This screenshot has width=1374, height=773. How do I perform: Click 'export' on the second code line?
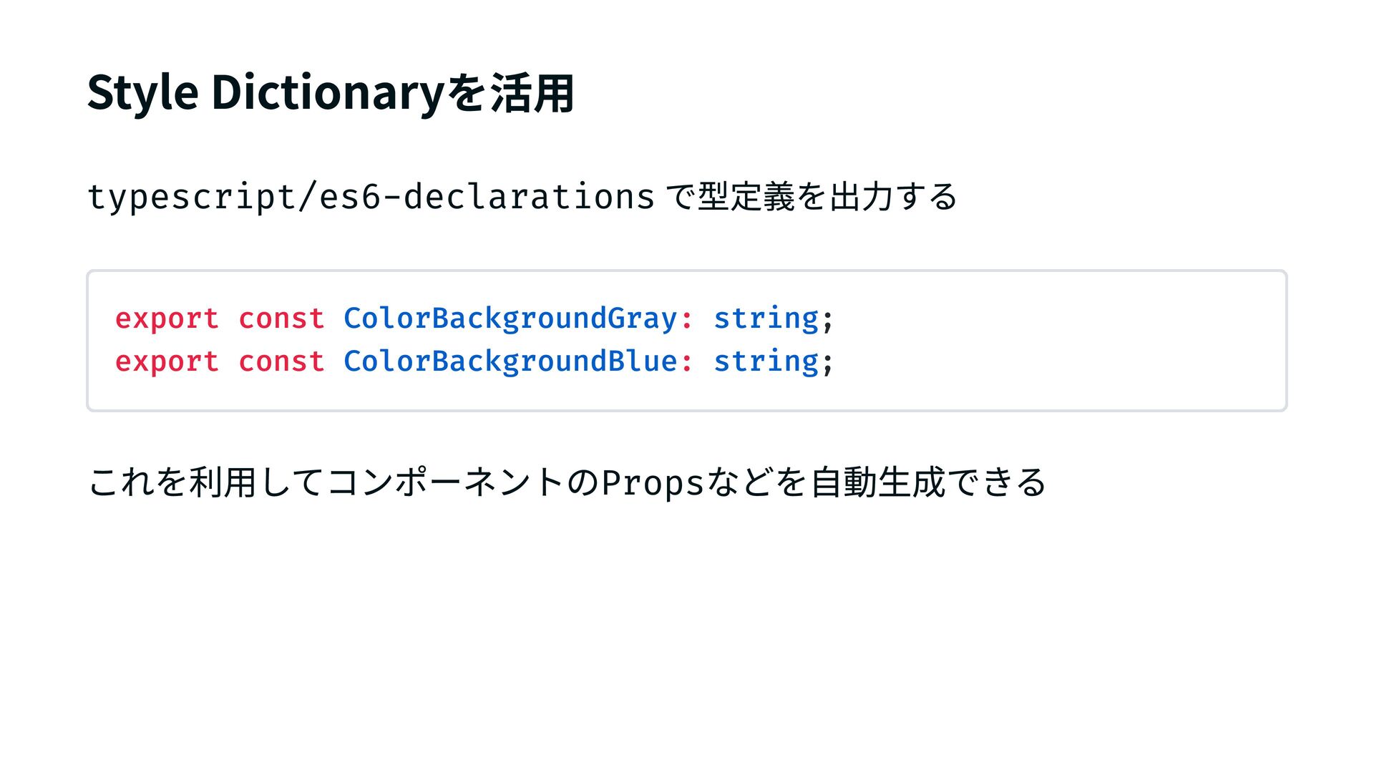click(x=167, y=361)
